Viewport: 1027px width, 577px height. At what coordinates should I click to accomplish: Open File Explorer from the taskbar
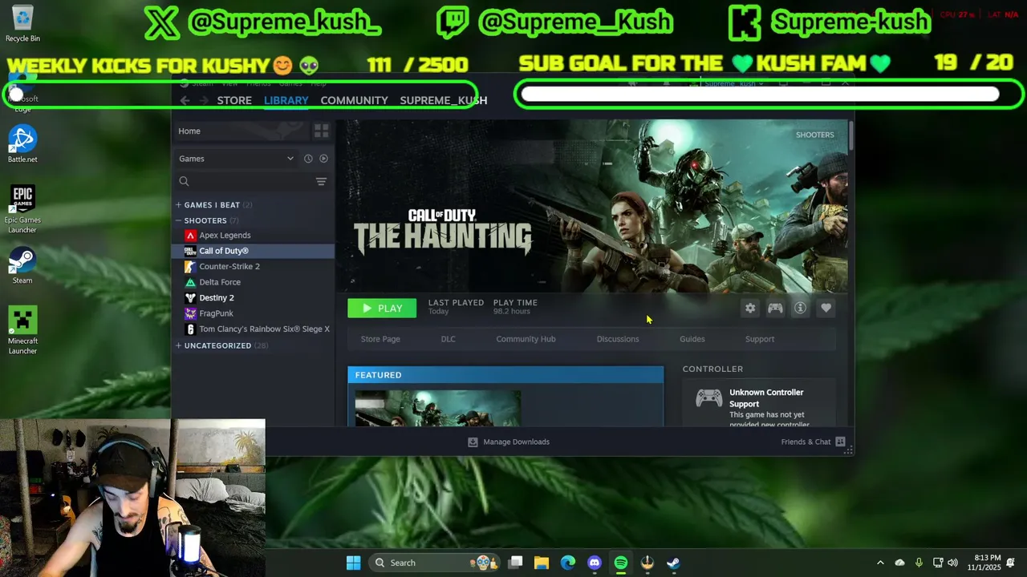tap(542, 563)
